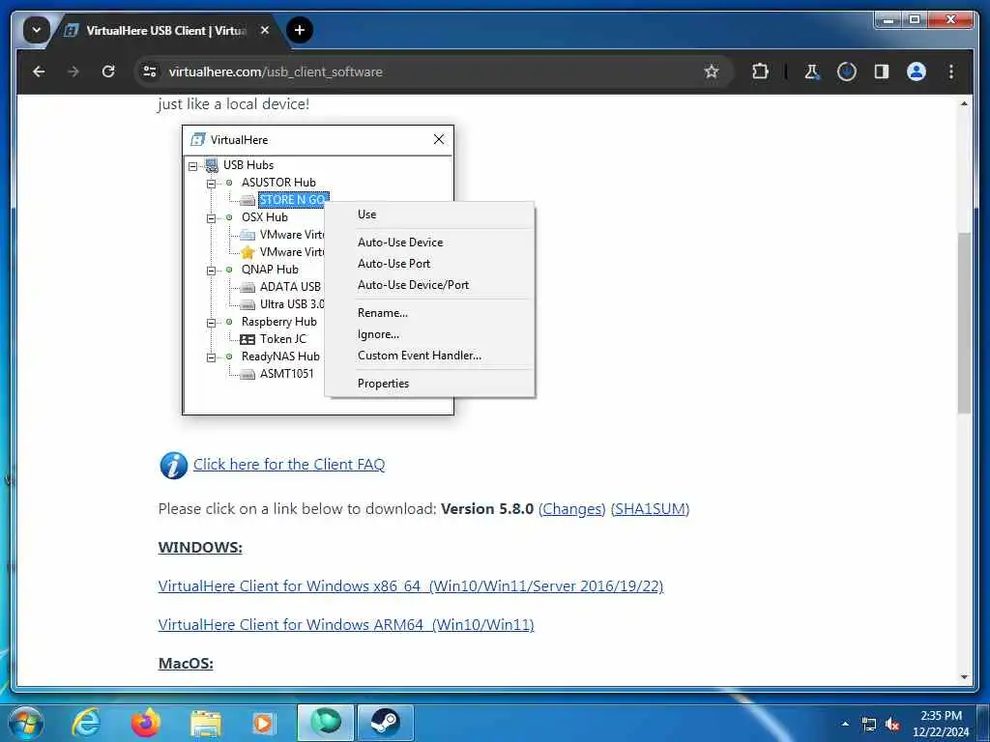Open the SHA1SUM link

(650, 509)
